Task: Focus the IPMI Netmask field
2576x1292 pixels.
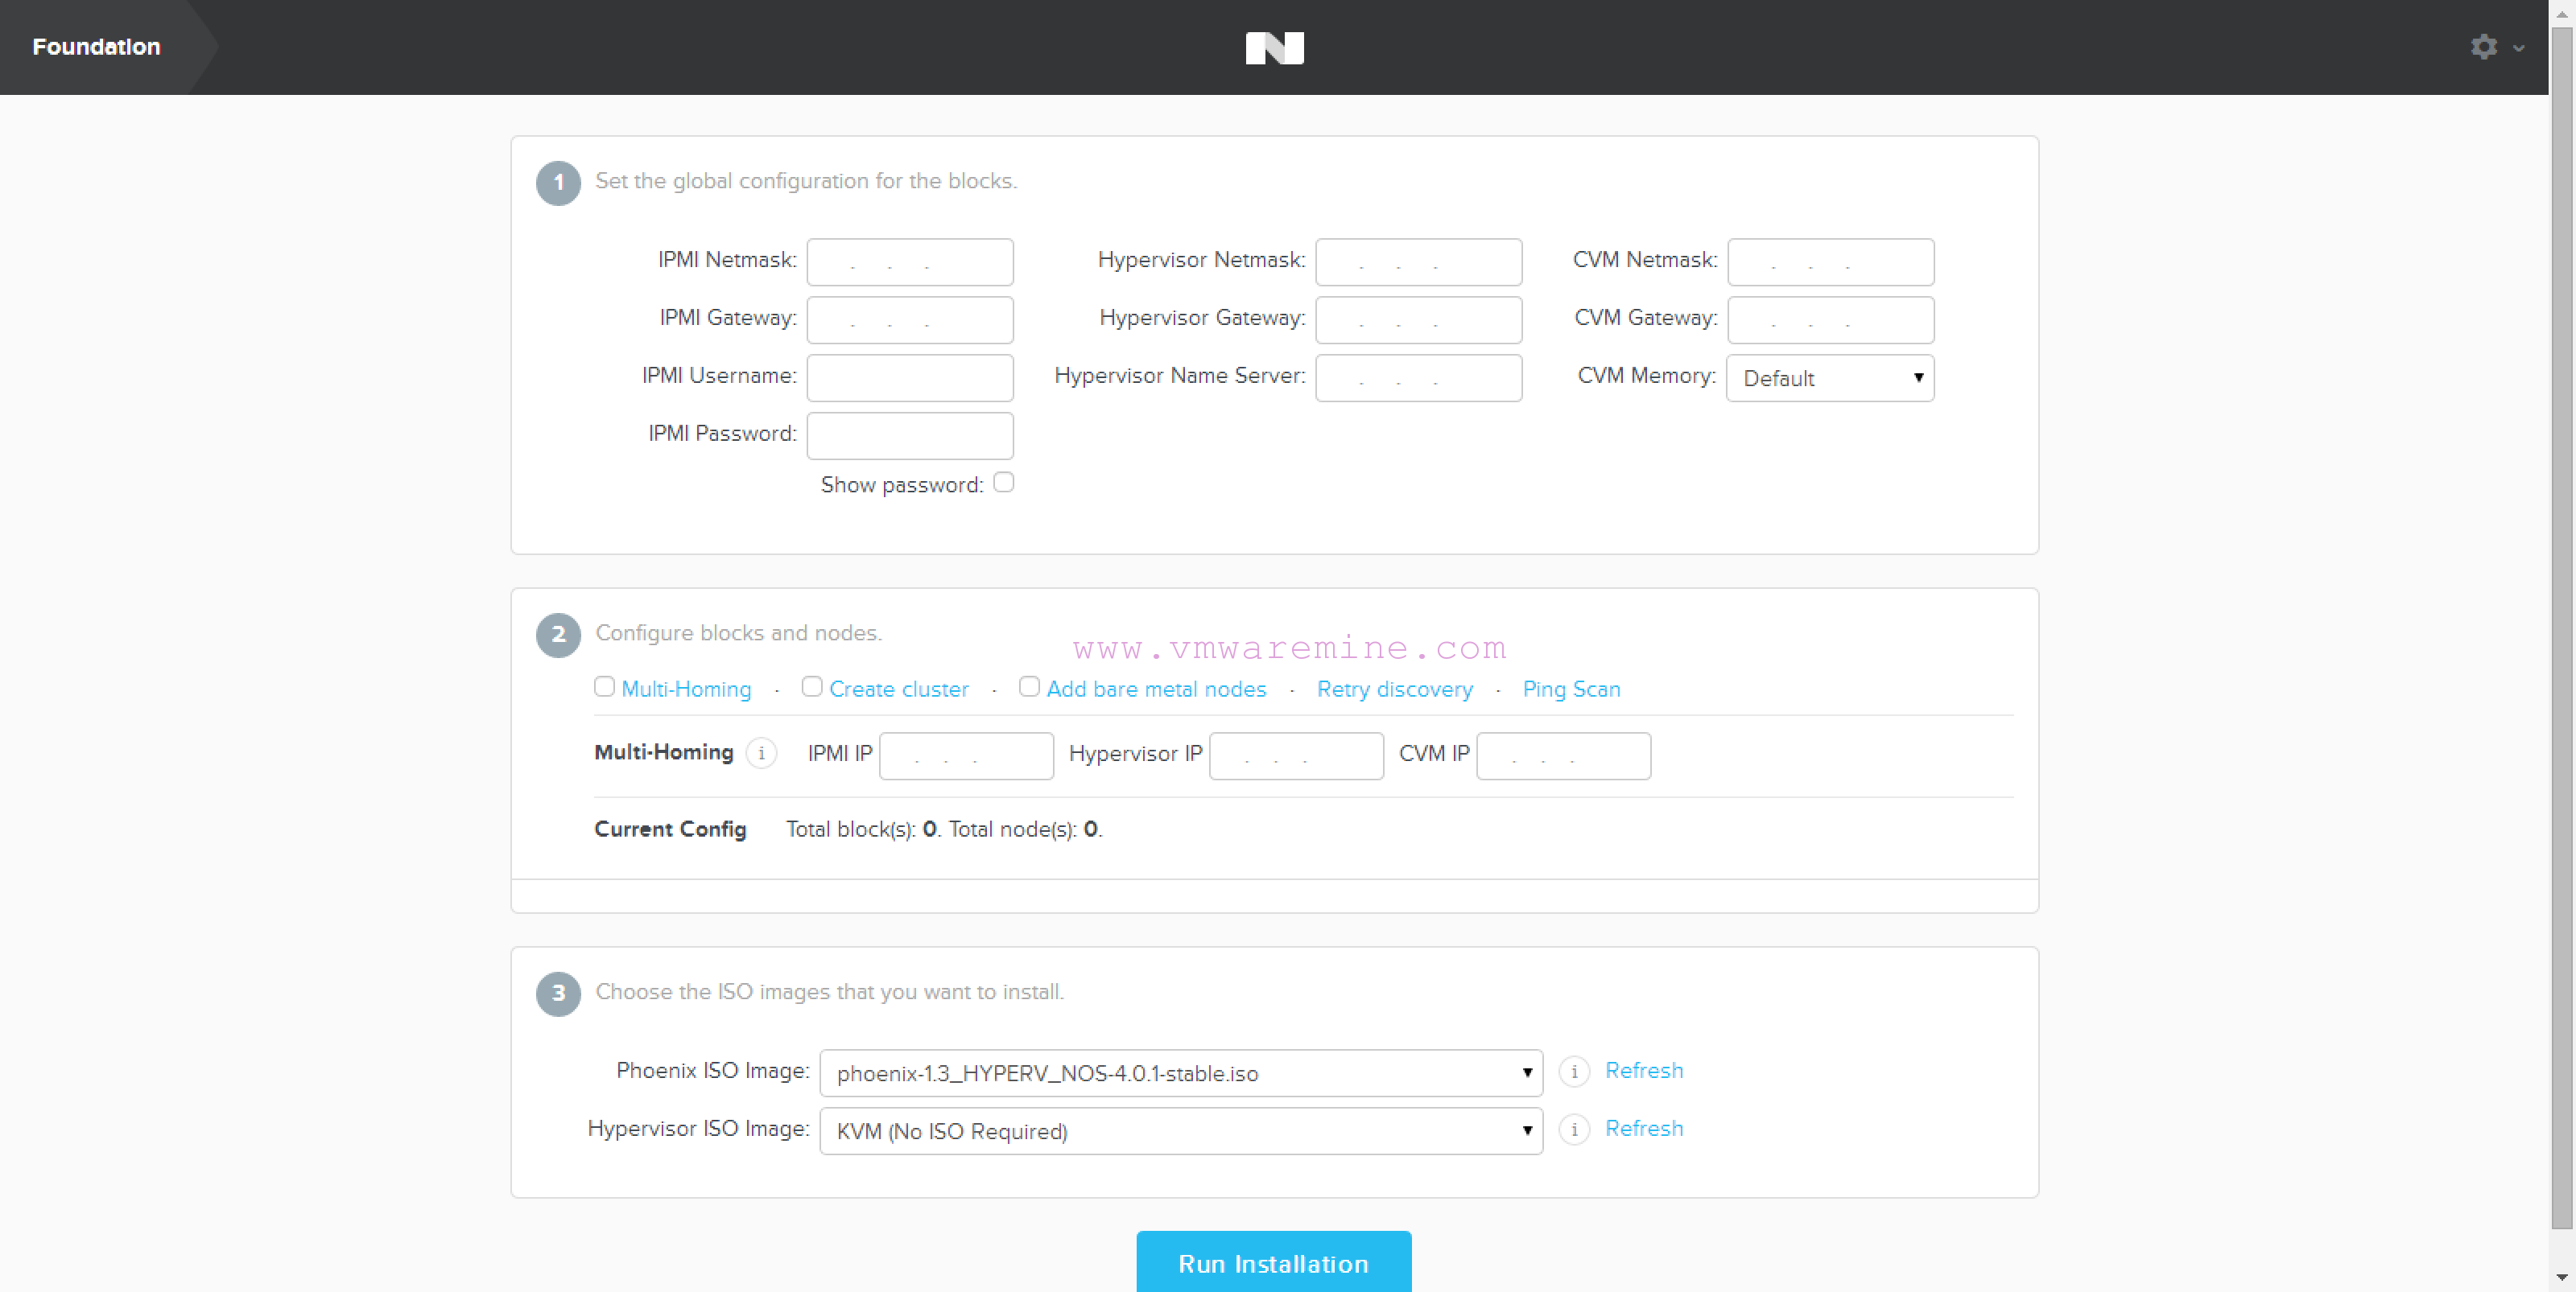Action: pos(910,261)
